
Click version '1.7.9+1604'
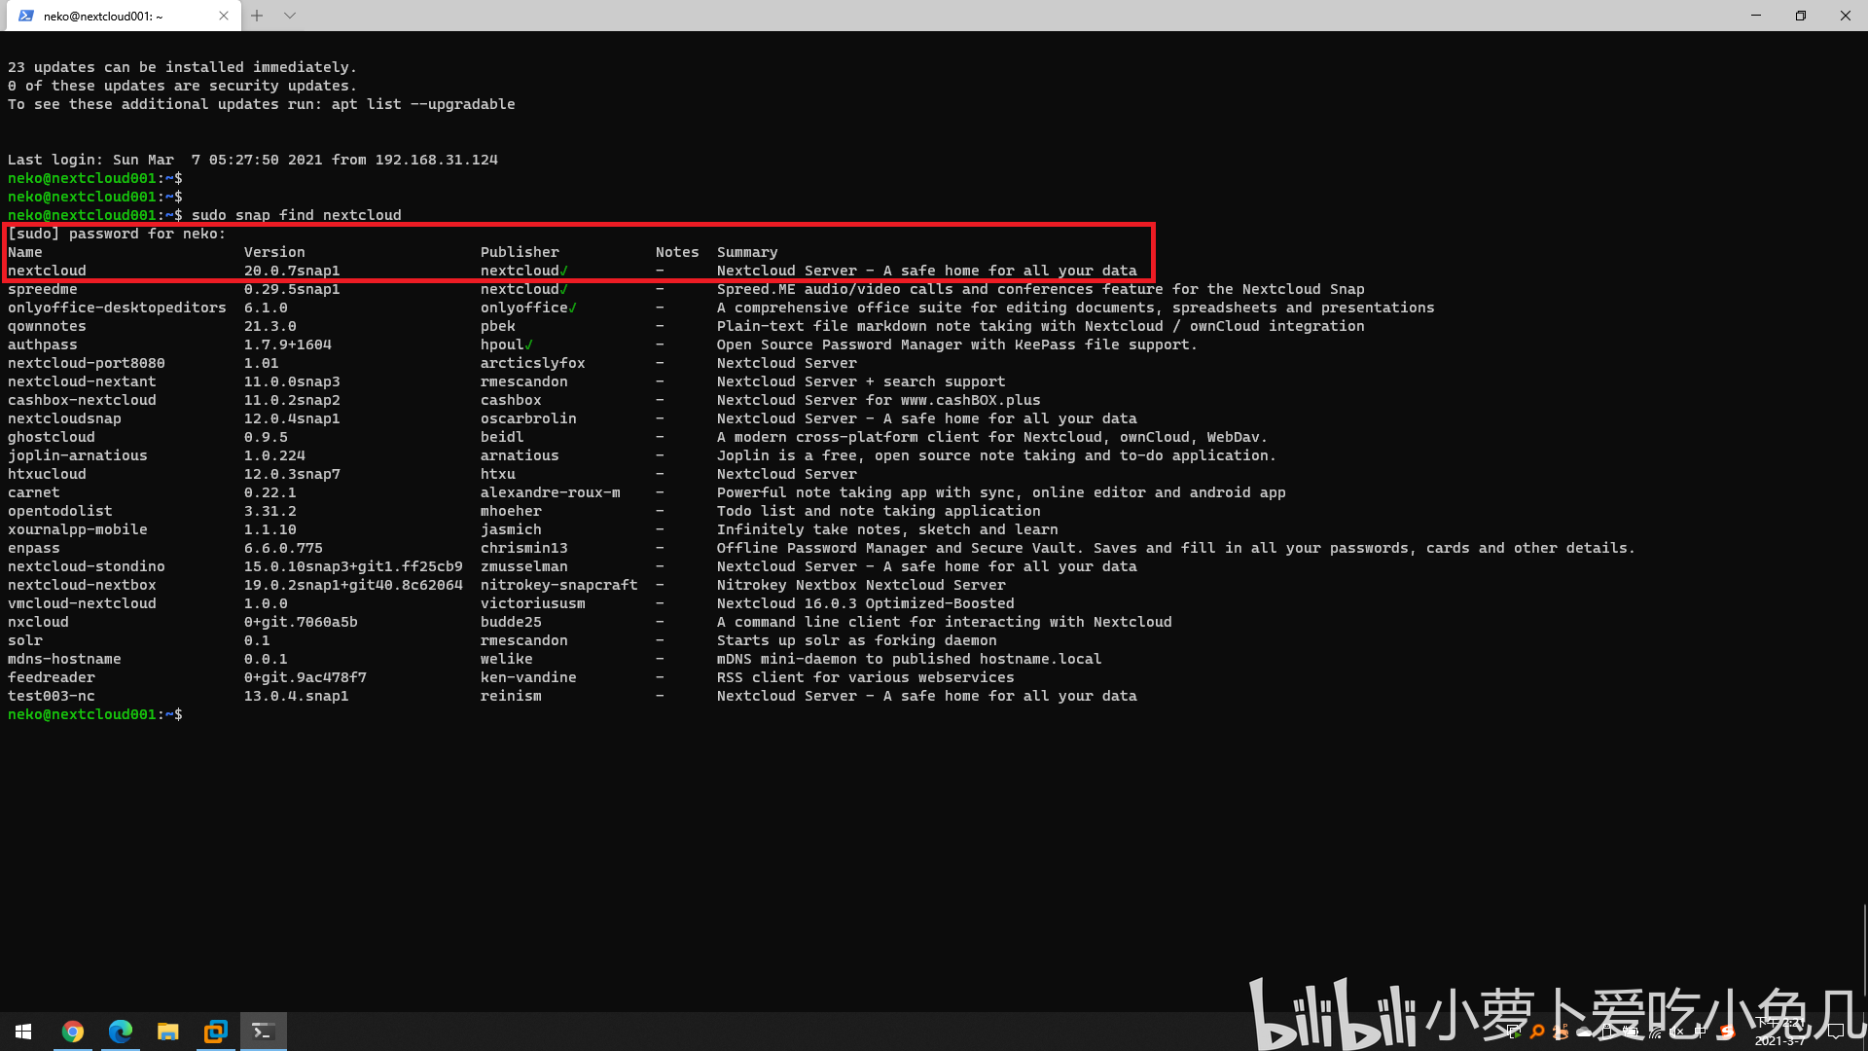click(288, 344)
